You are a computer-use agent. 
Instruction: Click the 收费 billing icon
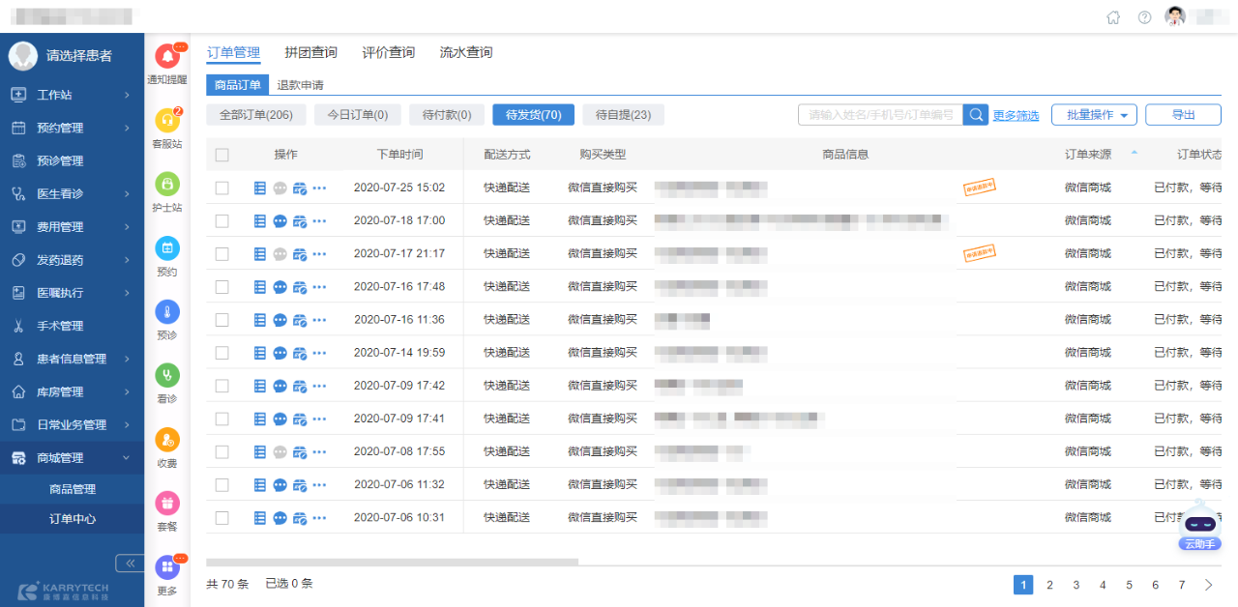coord(167,441)
